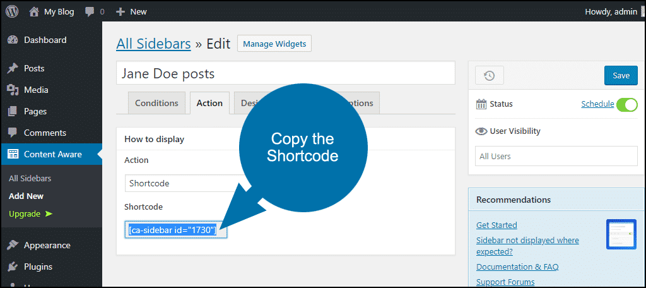646x288 pixels.
Task: Click the Media icon in sidebar
Action: click(x=13, y=90)
